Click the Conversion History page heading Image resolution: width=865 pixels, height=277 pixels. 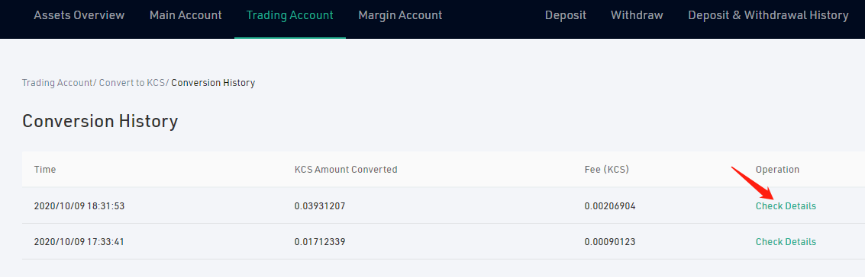coord(100,121)
